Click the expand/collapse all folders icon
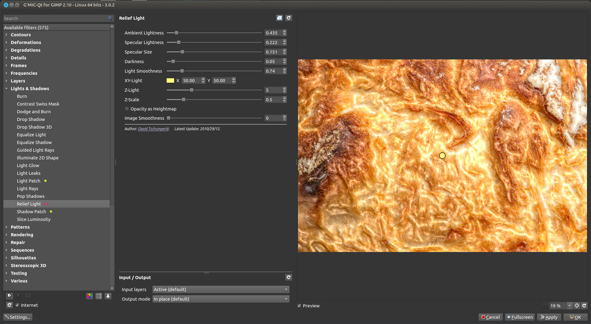The image size is (591, 324). point(98,296)
